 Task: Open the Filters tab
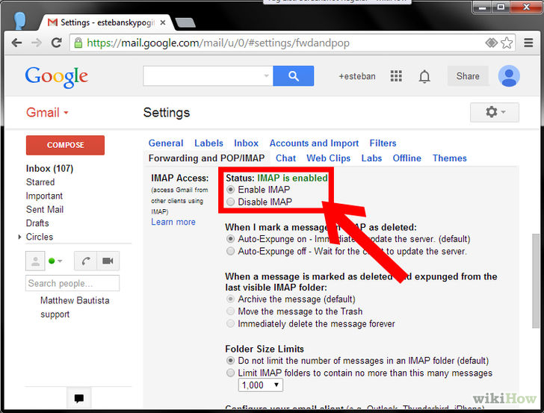pyautogui.click(x=383, y=143)
